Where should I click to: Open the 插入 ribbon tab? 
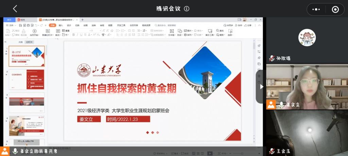[60, 25]
